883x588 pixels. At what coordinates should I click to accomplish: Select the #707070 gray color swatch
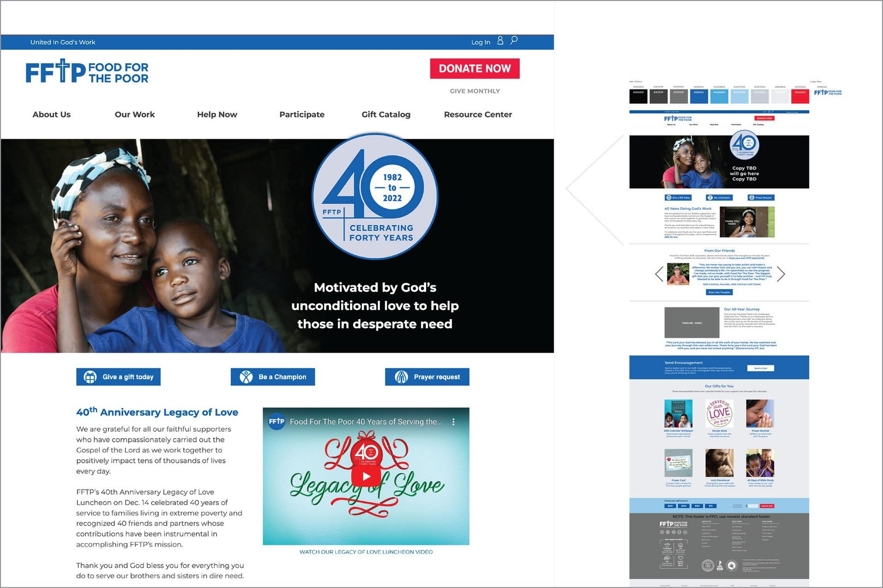click(679, 96)
